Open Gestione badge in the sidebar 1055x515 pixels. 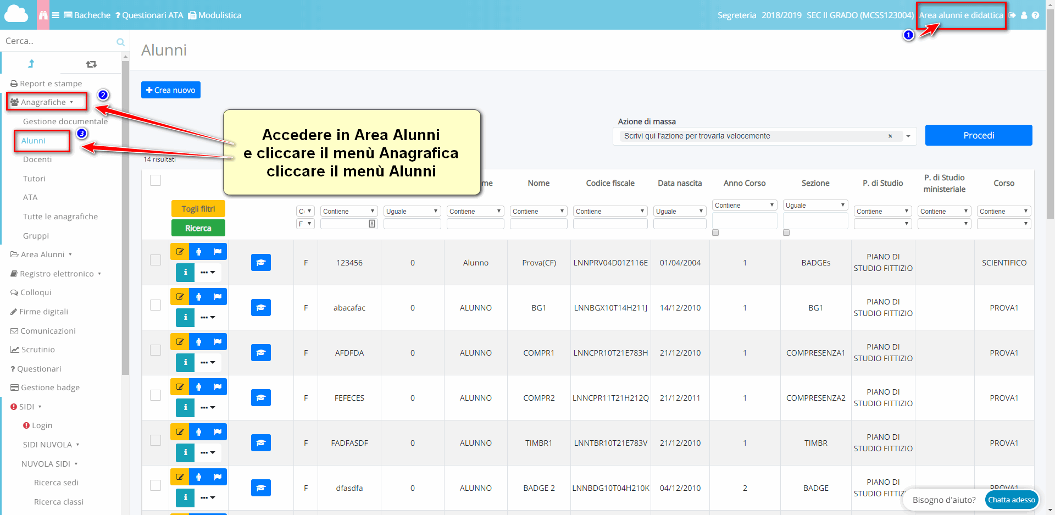tap(45, 387)
